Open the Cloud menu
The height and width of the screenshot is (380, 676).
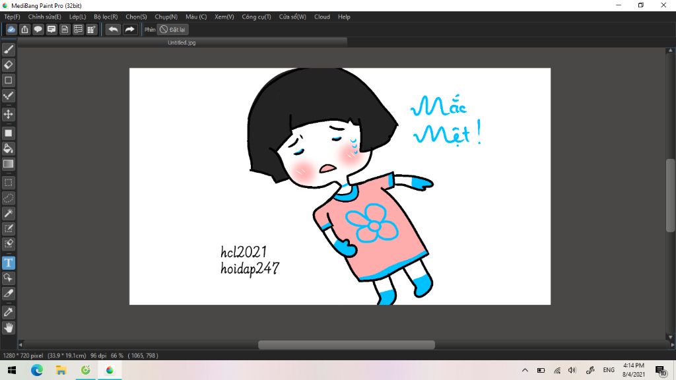pyautogui.click(x=322, y=16)
